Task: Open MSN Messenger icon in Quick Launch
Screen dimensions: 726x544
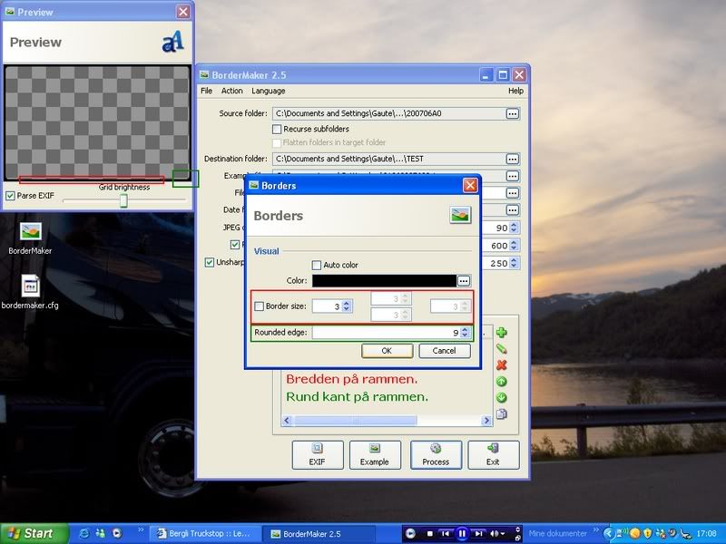Action: [x=101, y=533]
